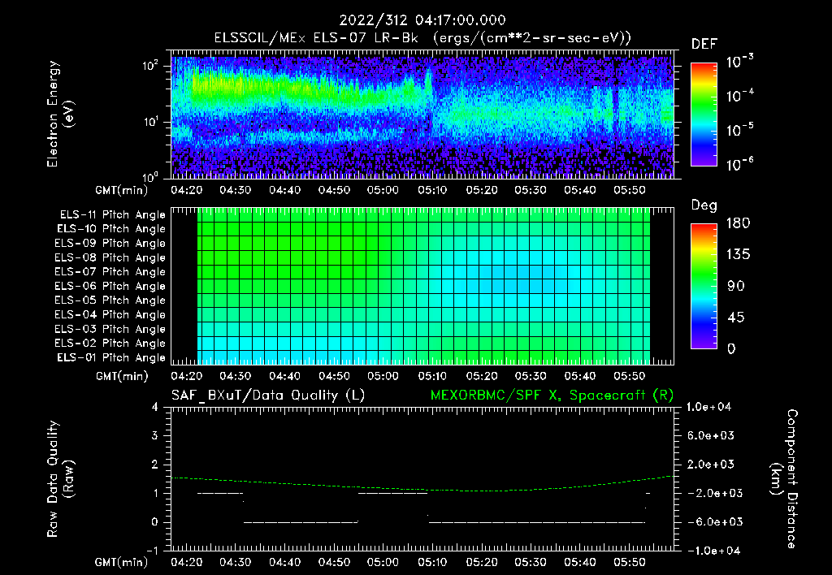Select the ELS-03 Pitch Angle row label
The height and width of the screenshot is (575, 832).
point(110,329)
